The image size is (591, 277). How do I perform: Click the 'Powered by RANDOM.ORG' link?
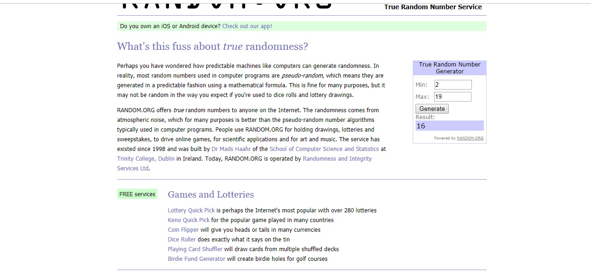(x=470, y=138)
